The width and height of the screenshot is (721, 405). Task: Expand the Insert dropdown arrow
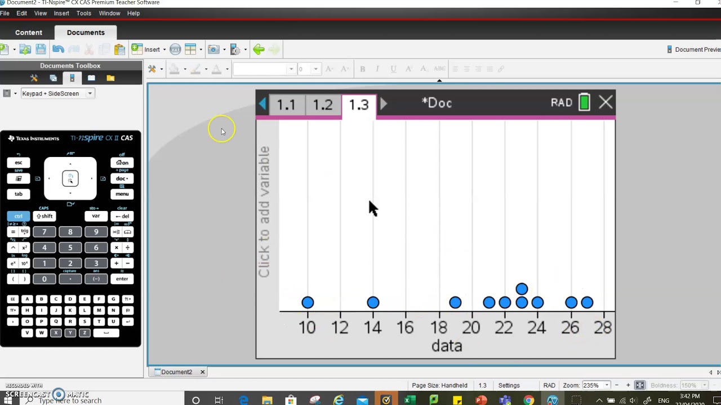[164, 49]
